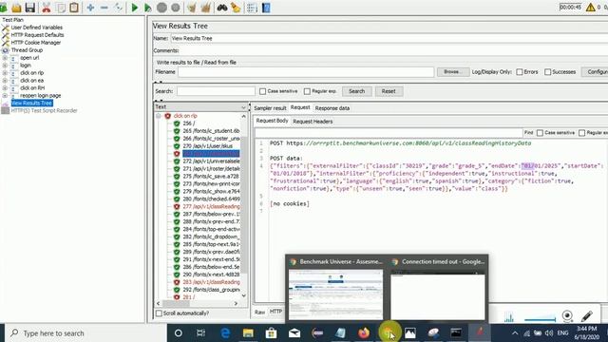Open the function helper dialog
This screenshot has height=342, width=608.
pos(252,8)
